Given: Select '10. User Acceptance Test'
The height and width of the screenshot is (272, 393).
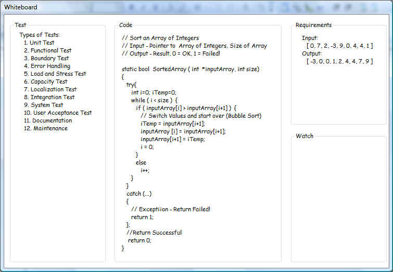Looking at the screenshot, I should (x=58, y=113).
